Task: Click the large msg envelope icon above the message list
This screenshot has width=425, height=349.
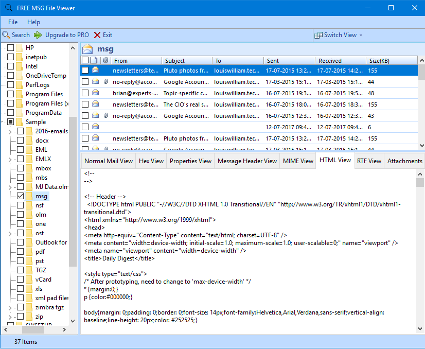Action: pos(87,48)
